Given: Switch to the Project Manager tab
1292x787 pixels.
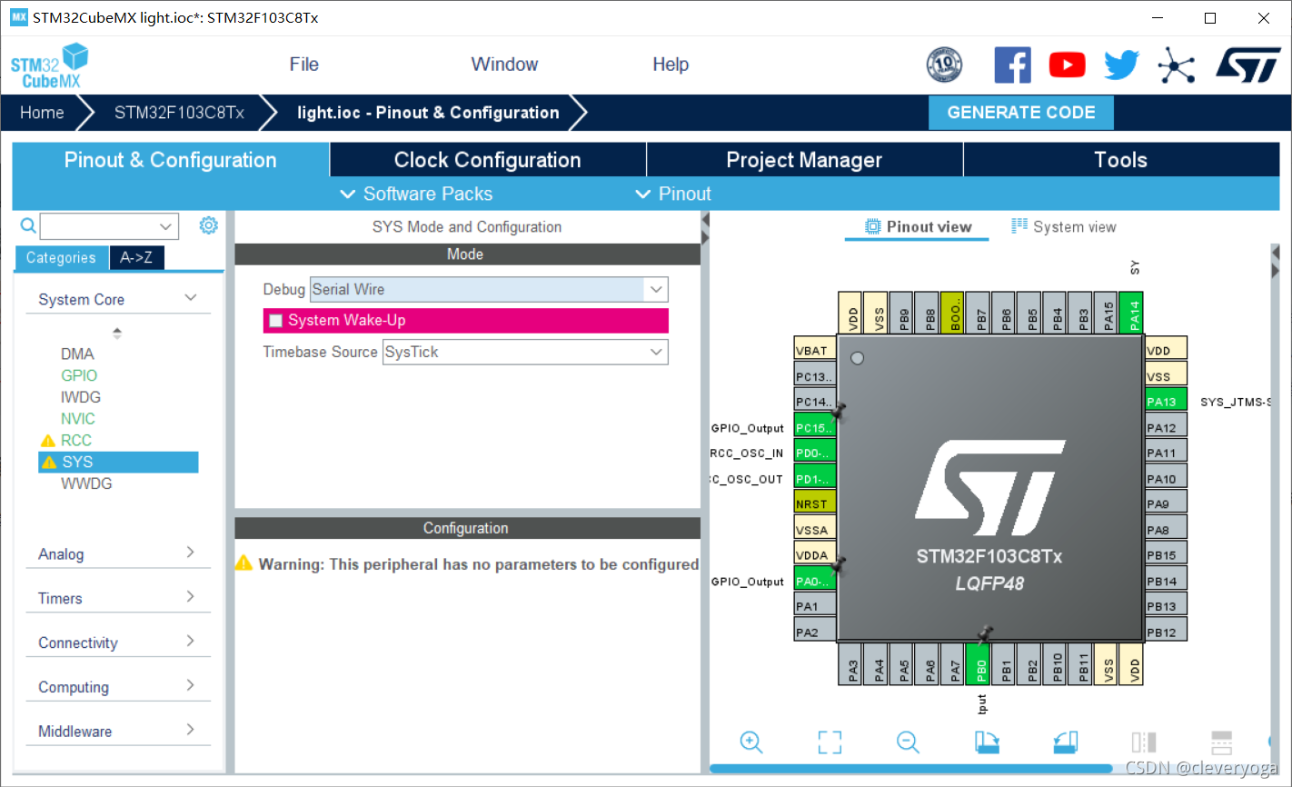Looking at the screenshot, I should tap(804, 160).
